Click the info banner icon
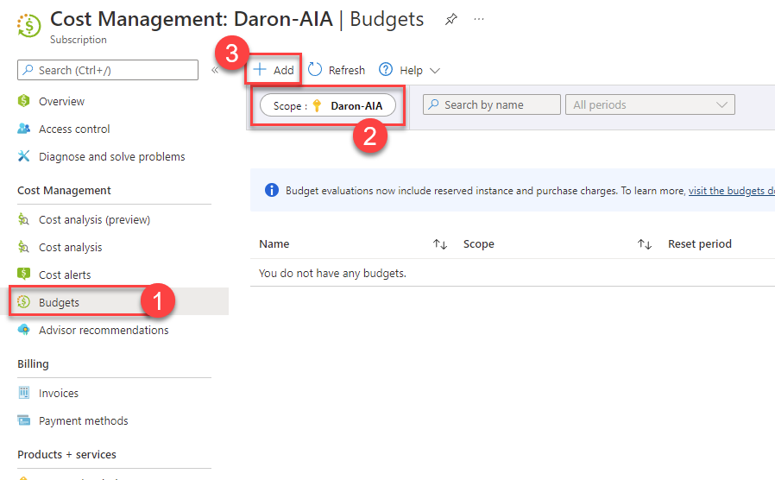775x480 pixels. click(x=271, y=190)
